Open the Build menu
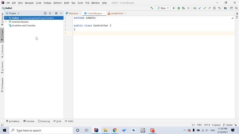239x134 pixels. tap(66, 3)
